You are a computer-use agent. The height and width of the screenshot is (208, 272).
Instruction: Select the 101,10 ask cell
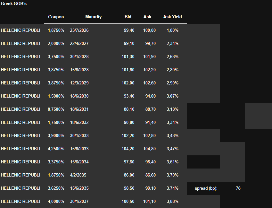(x=149, y=201)
